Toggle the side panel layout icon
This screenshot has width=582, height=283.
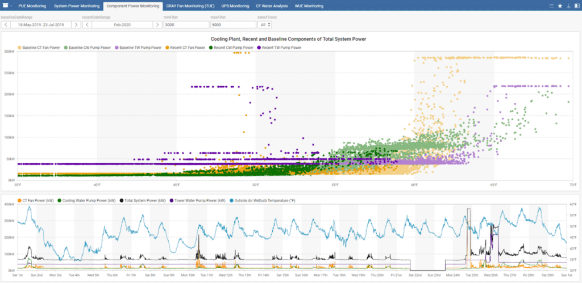tap(576, 6)
